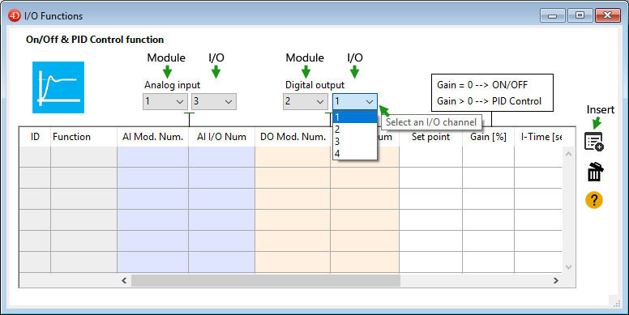
Task: Select highlighted option 1 in channel list
Action: click(355, 117)
